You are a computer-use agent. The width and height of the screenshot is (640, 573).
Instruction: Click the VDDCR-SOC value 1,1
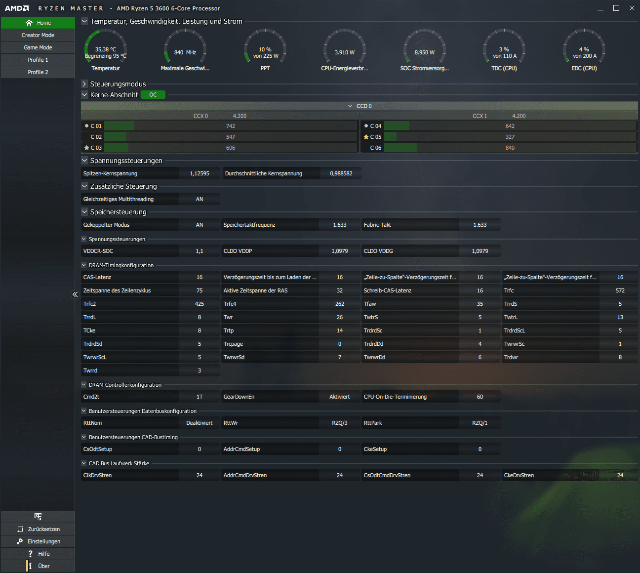tap(200, 251)
